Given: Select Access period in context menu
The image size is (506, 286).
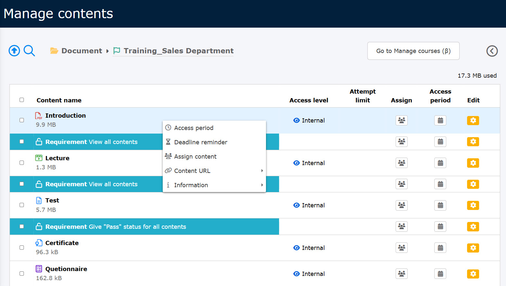Looking at the screenshot, I should tap(194, 128).
